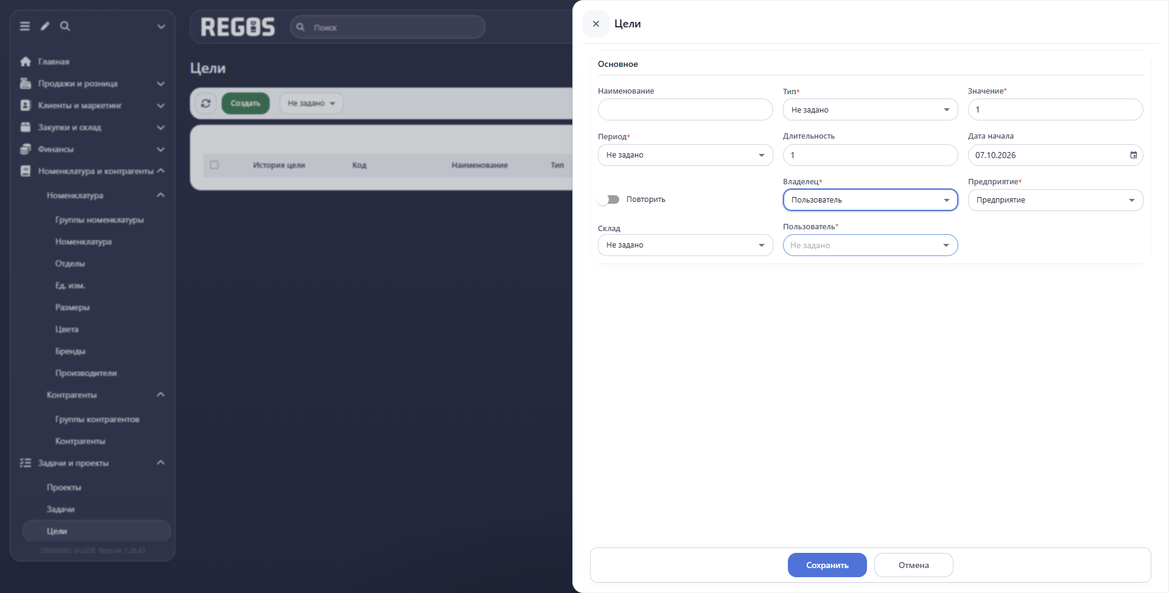Open Проекты menu item

[x=64, y=487]
